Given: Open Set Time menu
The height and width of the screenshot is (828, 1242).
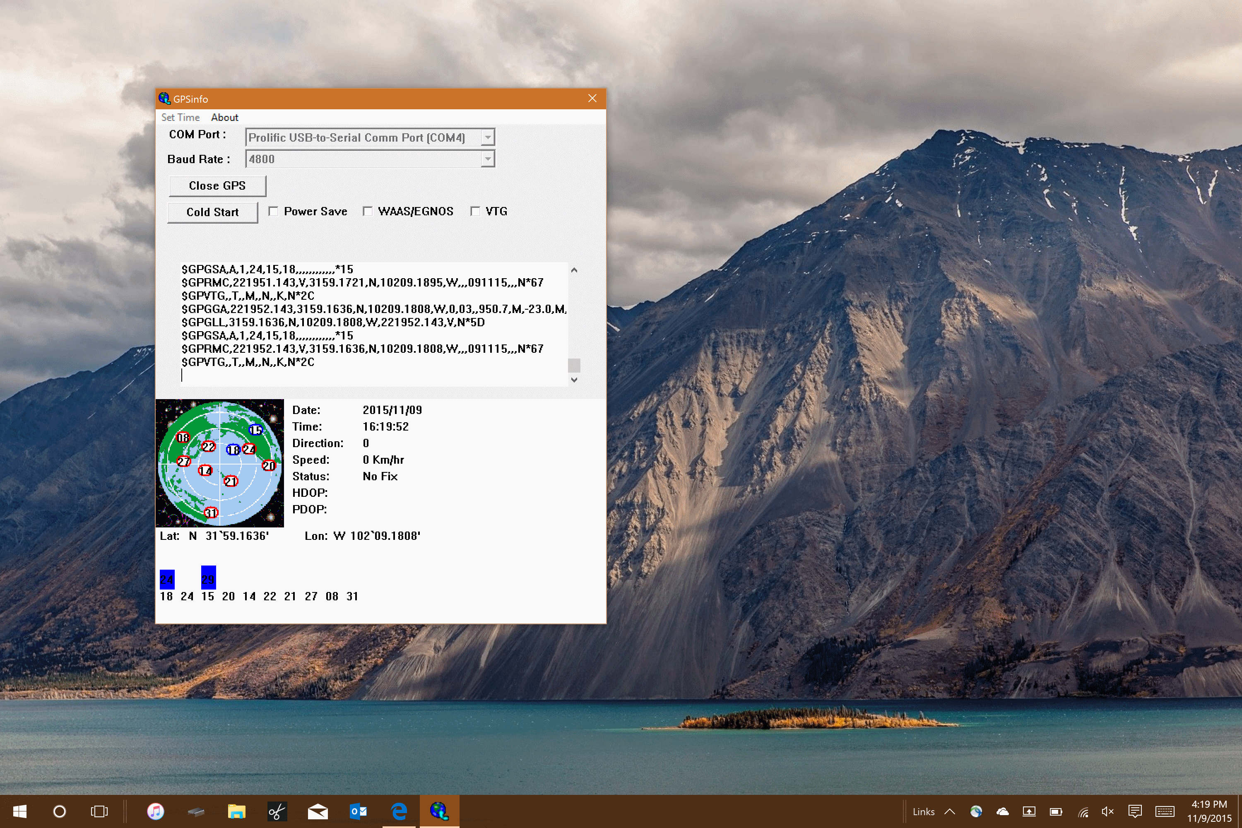Looking at the screenshot, I should [181, 117].
